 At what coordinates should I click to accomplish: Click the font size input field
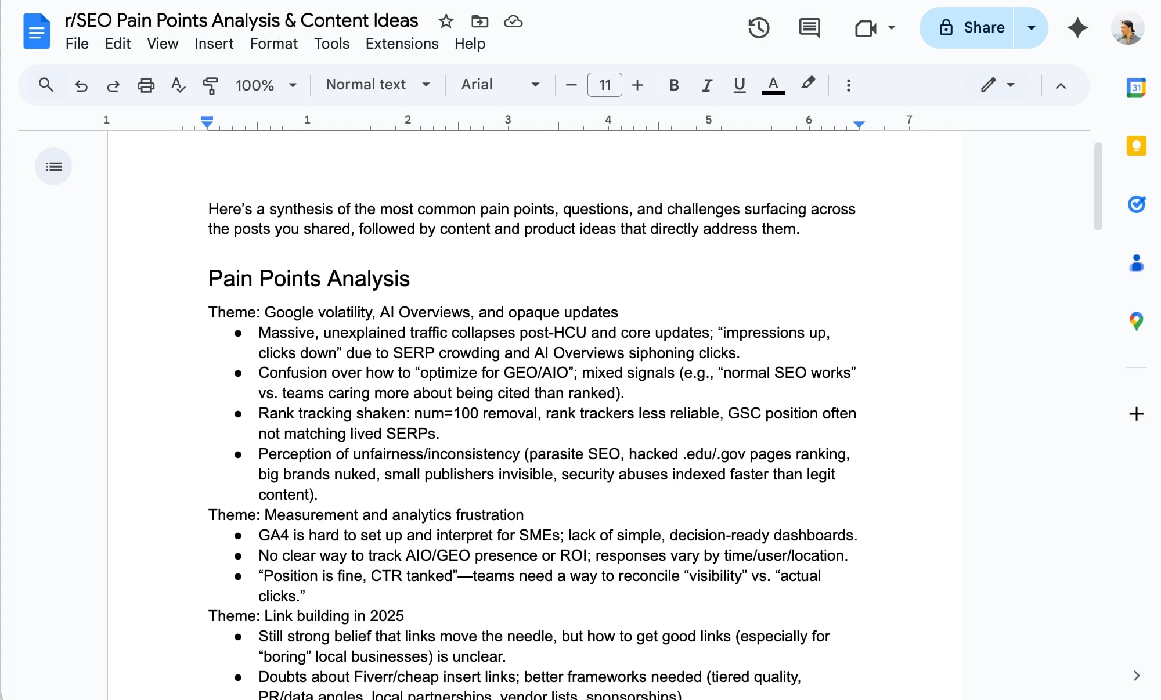pos(604,85)
